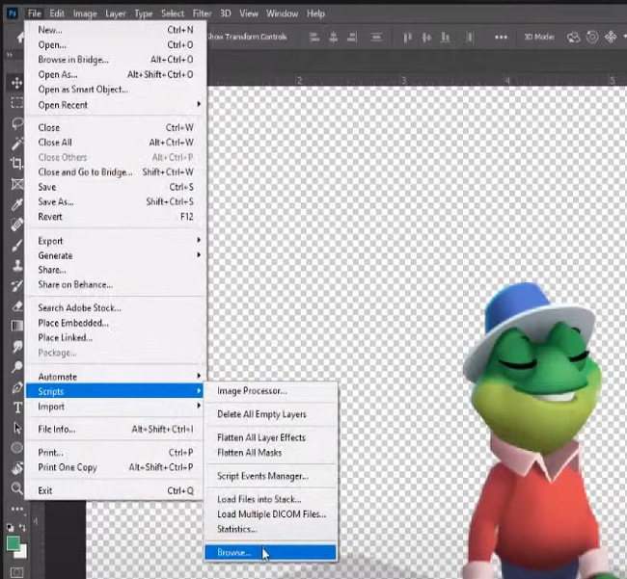Image resolution: width=627 pixels, height=579 pixels.
Task: Click Browse... in the Scripts submenu
Action: 234,553
